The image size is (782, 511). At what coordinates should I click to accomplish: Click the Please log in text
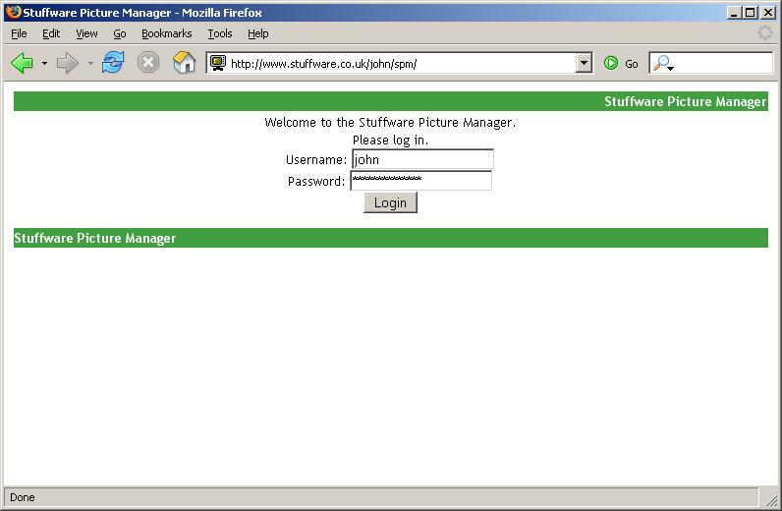(x=390, y=141)
